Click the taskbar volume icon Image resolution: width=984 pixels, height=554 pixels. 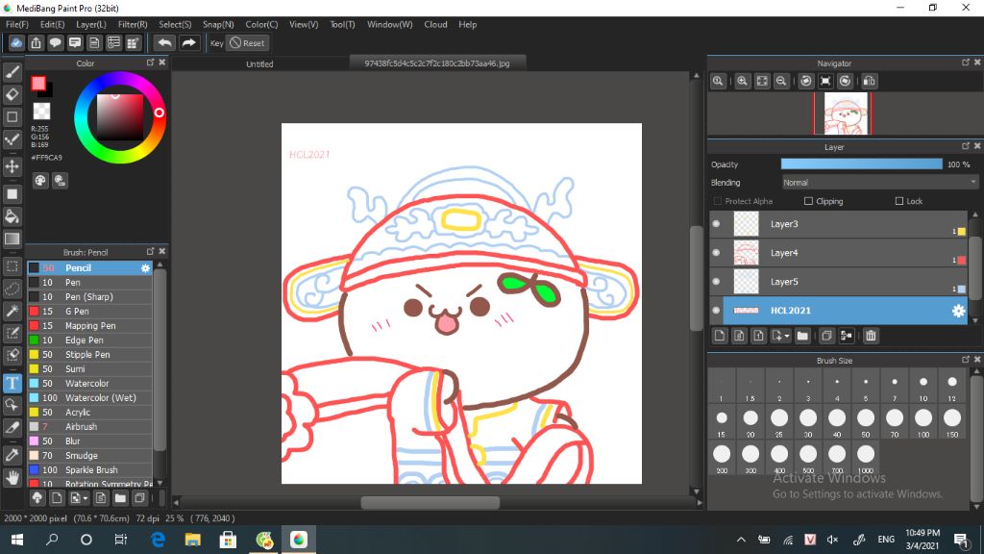pos(833,540)
